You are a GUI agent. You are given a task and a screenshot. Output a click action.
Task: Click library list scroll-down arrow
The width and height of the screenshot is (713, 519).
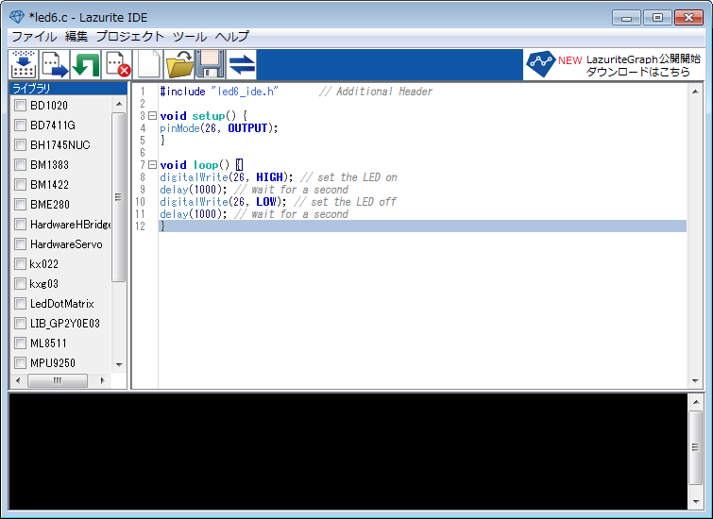119,364
